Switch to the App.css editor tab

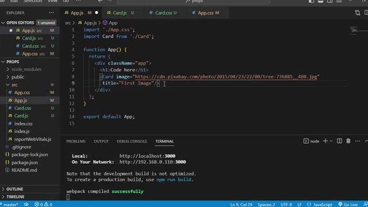coord(208,13)
